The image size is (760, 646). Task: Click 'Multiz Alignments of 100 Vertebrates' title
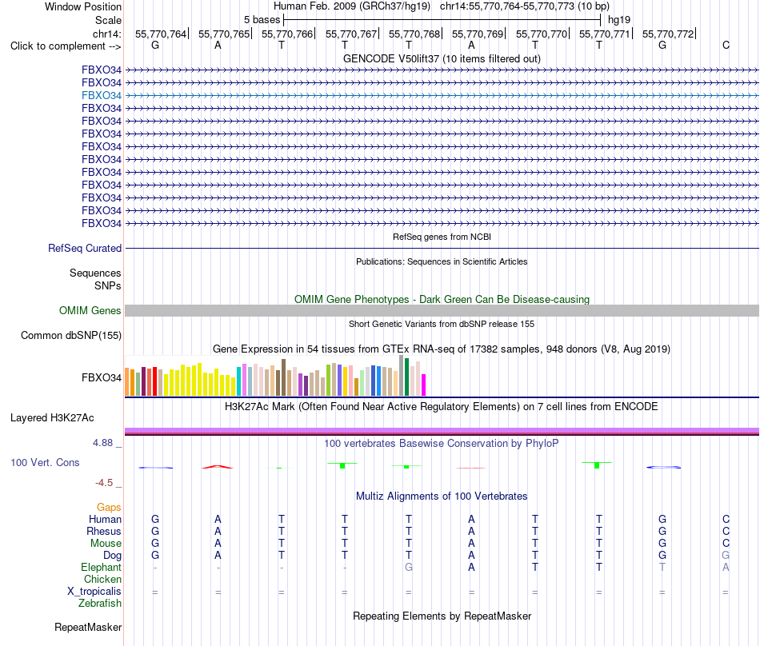click(x=442, y=496)
